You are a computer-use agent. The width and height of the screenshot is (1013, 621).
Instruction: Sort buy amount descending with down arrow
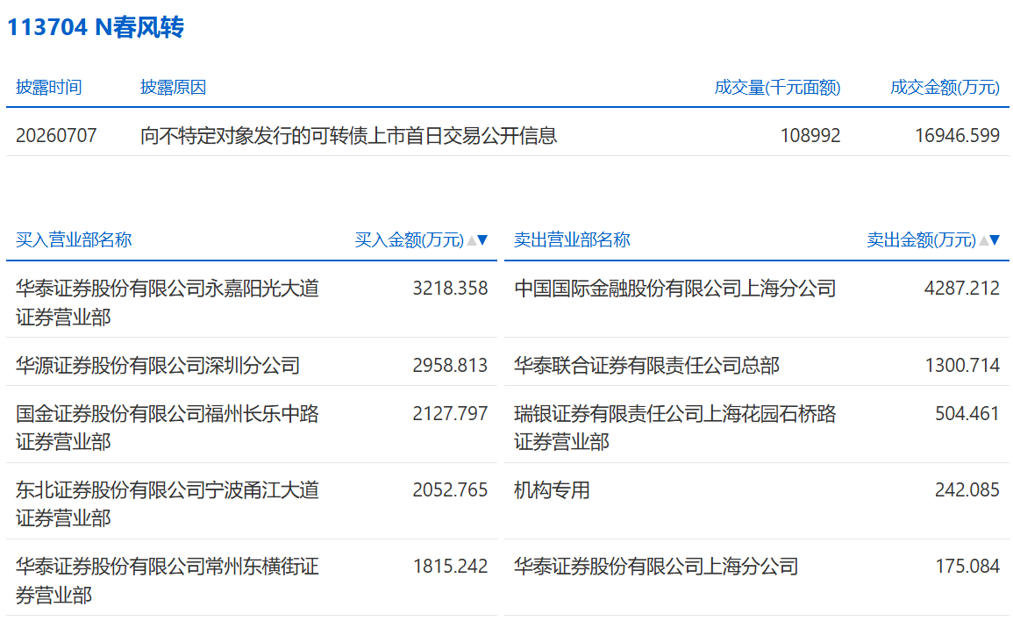point(482,240)
